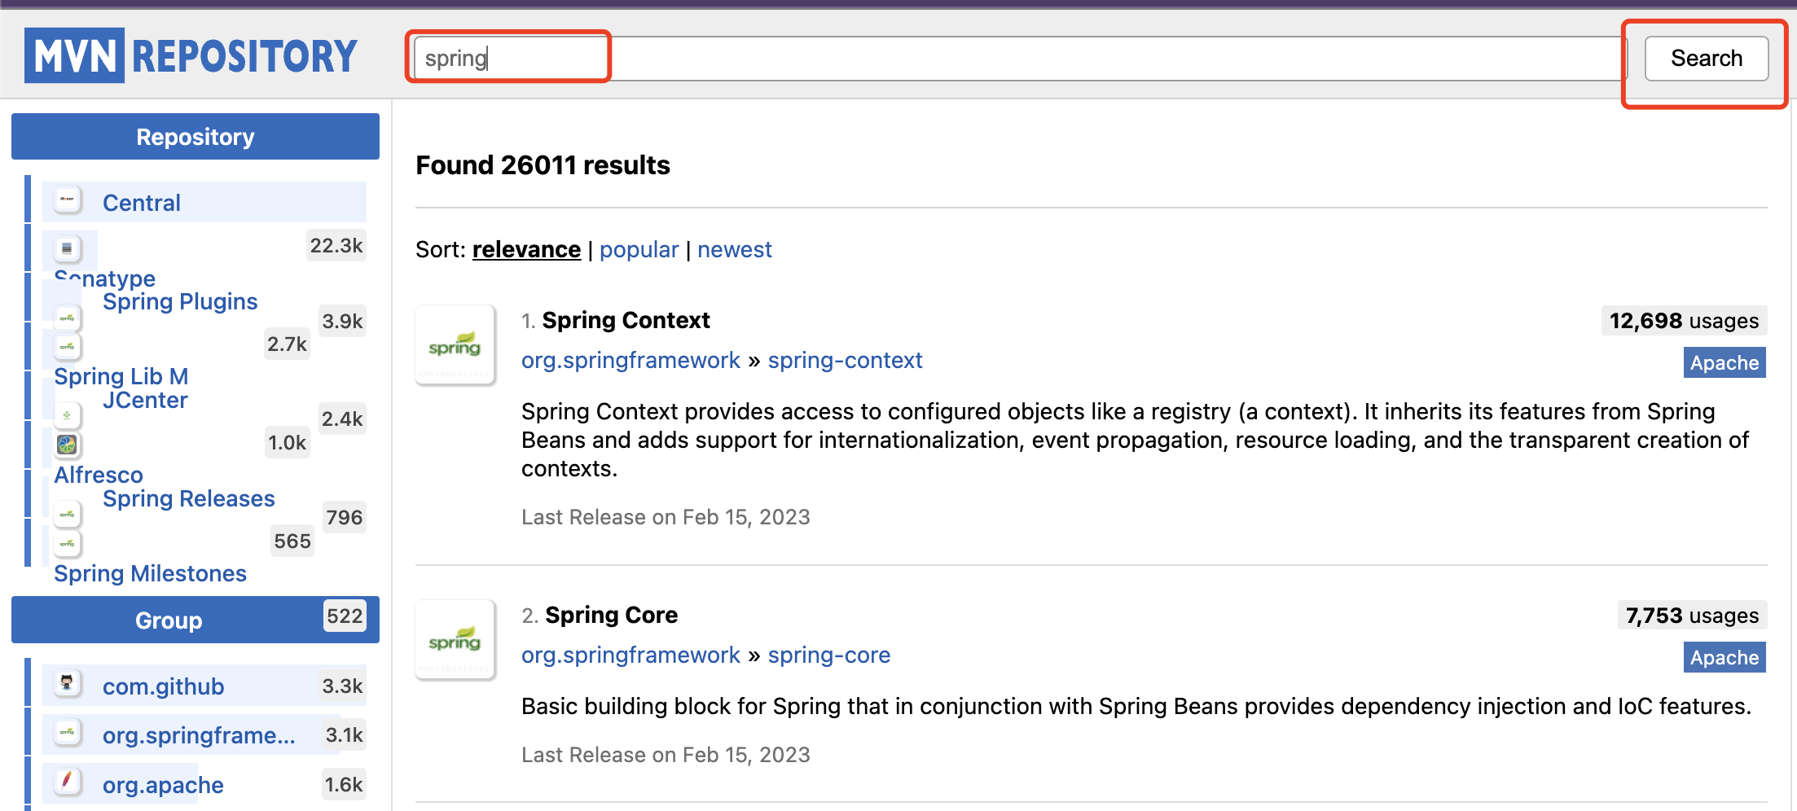Filter by Spring Lib M repository
Screen dimensions: 1797x811
[x=121, y=376]
